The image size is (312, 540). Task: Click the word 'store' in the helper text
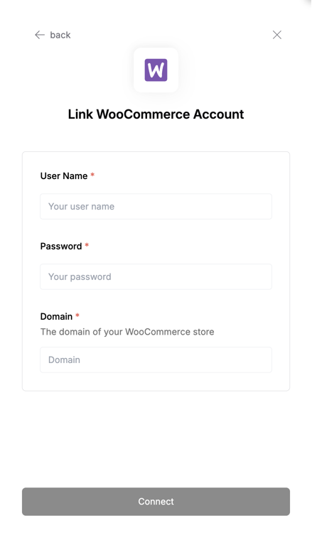[203, 332]
